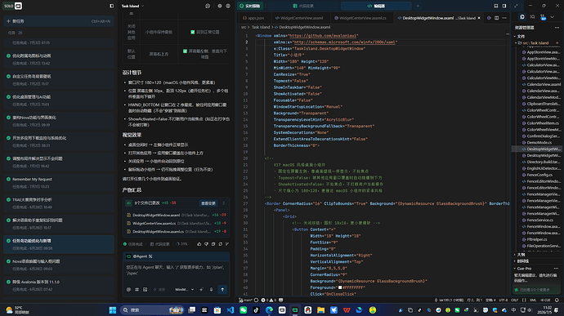The image size is (564, 316).
Task: Select the 实时跟随 top tab
Action: (250, 6)
